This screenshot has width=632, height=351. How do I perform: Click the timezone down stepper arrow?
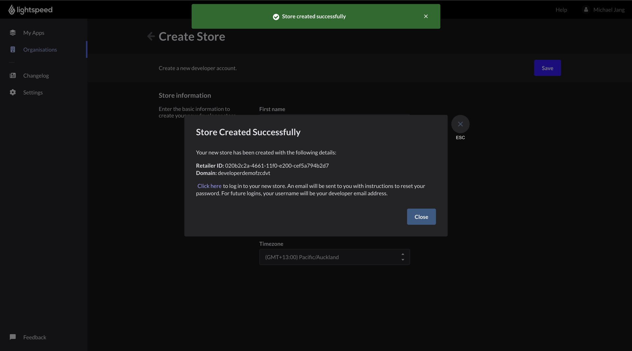[403, 260]
